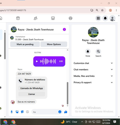Open the touch keyboard tray icon
Screen dimensions: 120x125
click(98, 122)
